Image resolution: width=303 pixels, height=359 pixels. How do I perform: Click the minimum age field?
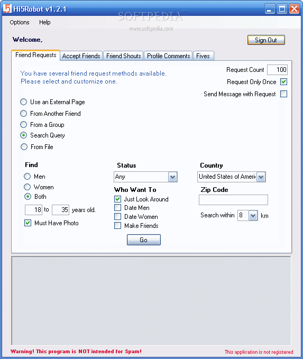tap(33, 210)
